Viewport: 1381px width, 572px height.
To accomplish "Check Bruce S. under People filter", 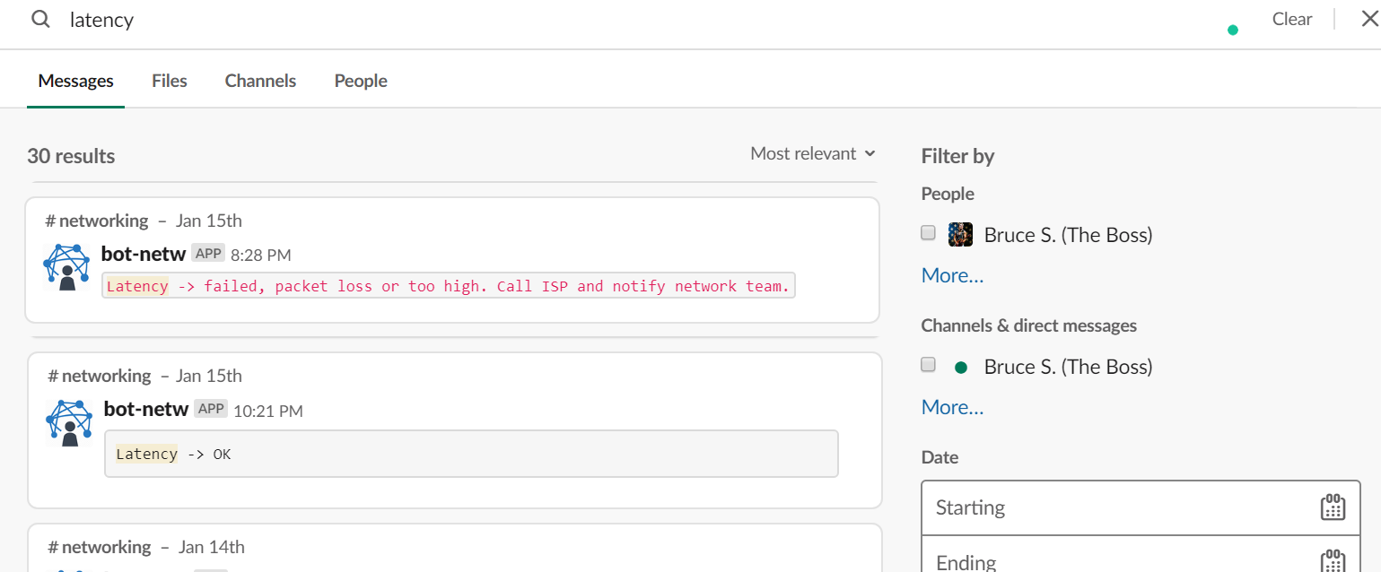I will coord(929,233).
